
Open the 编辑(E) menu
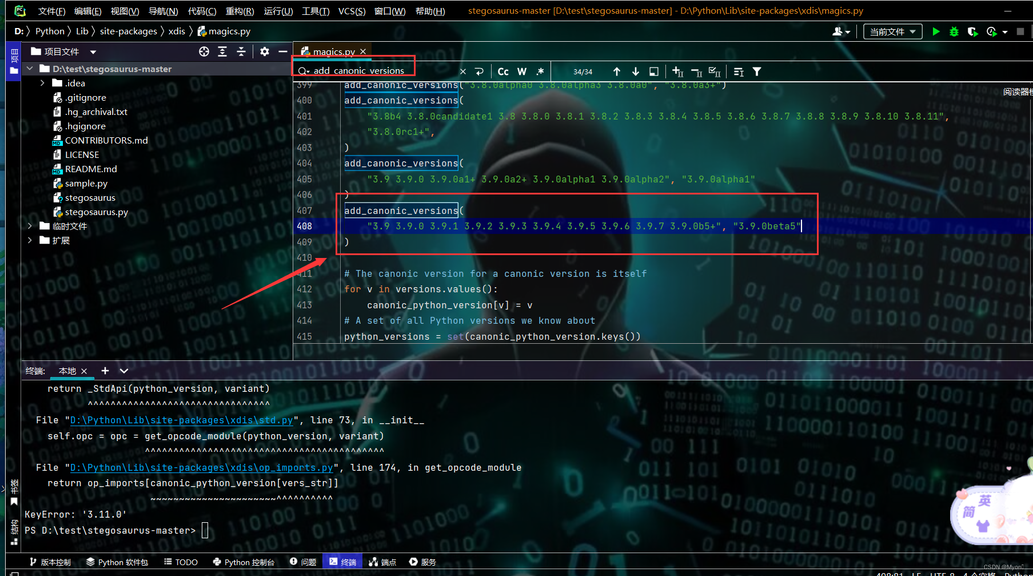88,11
